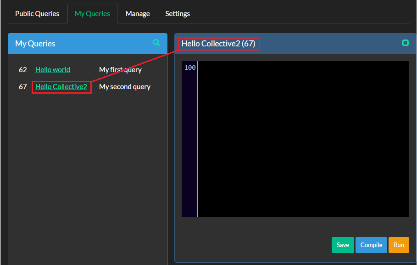Click query ID 62 in list

[x=23, y=70]
